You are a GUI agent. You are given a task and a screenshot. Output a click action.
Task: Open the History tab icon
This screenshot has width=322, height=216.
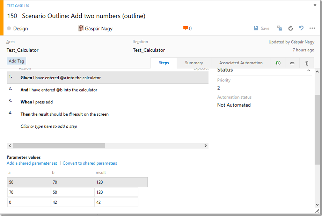[278, 63]
